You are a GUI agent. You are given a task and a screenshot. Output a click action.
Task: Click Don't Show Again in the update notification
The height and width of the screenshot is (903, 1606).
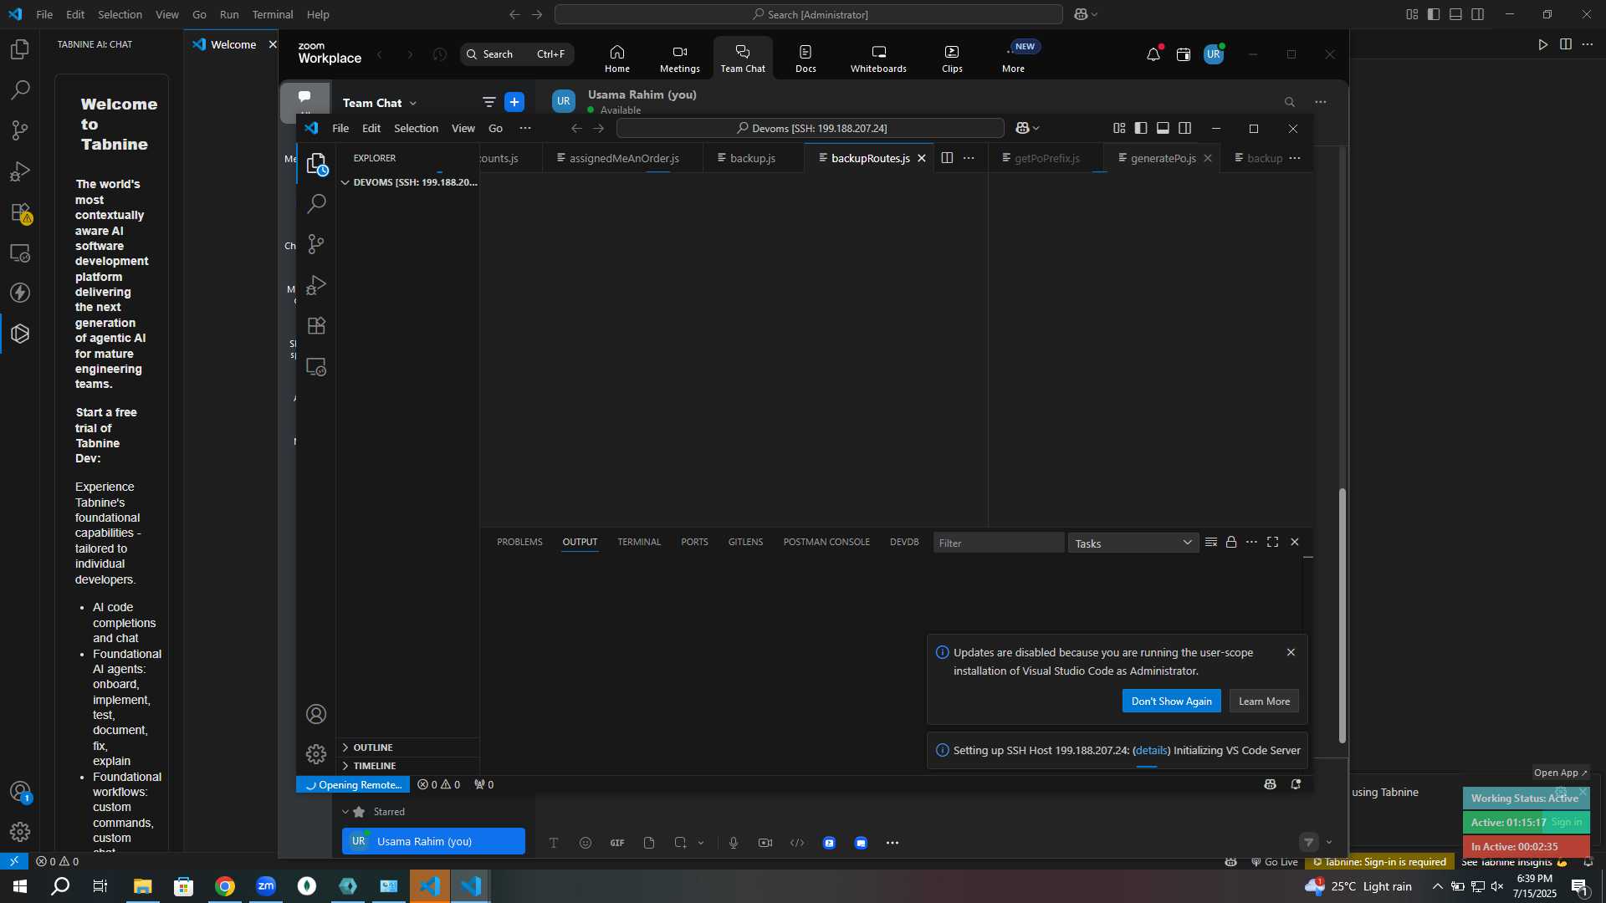[x=1171, y=701]
